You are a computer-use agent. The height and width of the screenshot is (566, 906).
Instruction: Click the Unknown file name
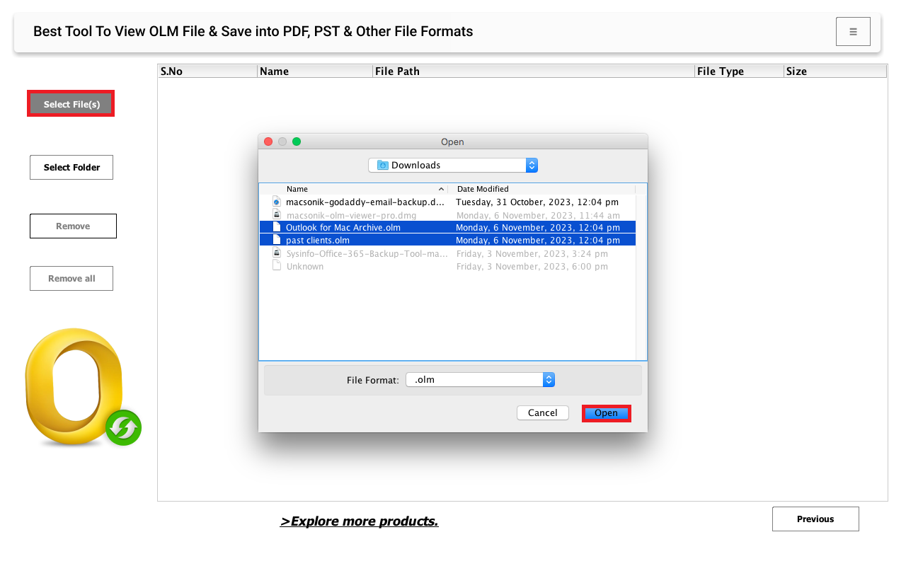coord(305,266)
